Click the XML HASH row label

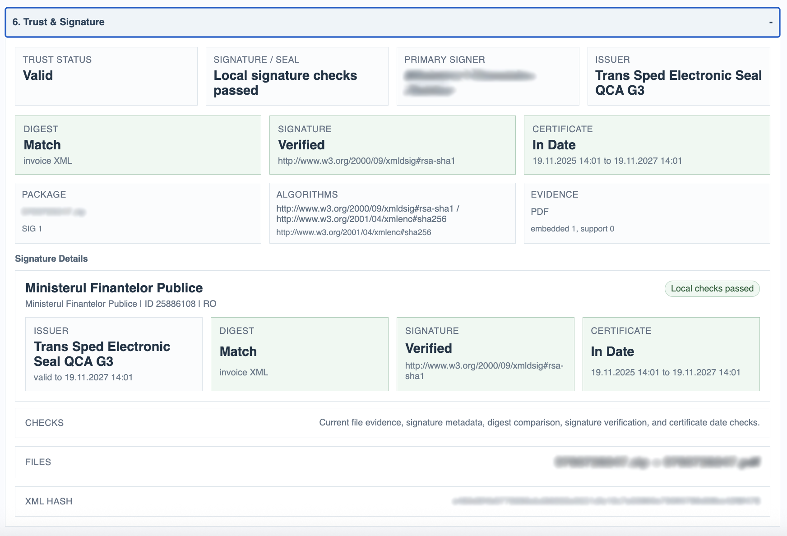coord(49,501)
